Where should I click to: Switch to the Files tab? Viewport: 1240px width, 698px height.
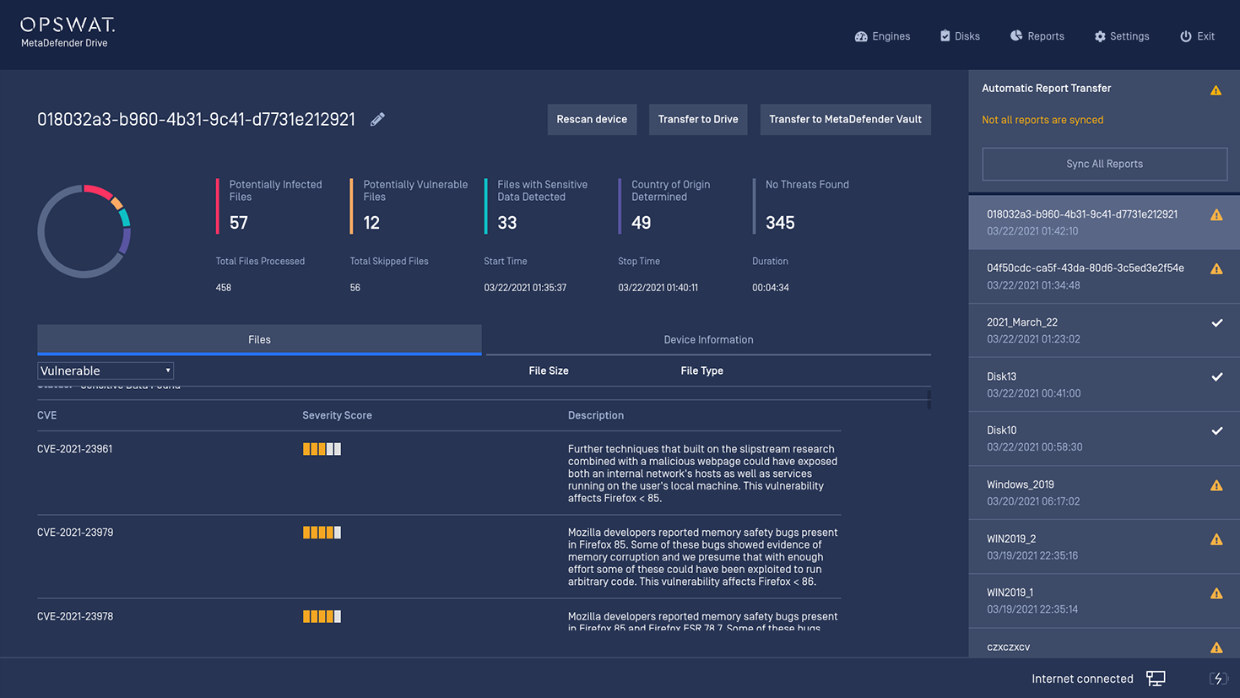point(259,339)
